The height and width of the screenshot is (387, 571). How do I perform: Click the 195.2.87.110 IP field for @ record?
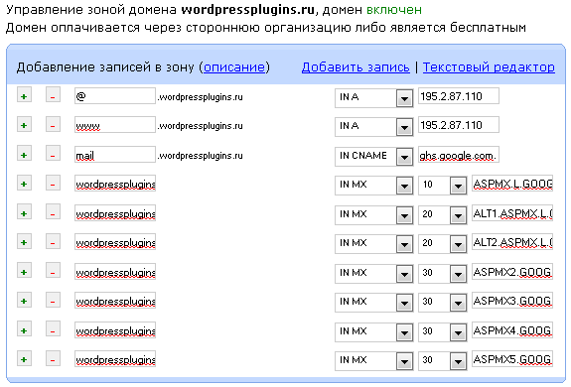(459, 96)
